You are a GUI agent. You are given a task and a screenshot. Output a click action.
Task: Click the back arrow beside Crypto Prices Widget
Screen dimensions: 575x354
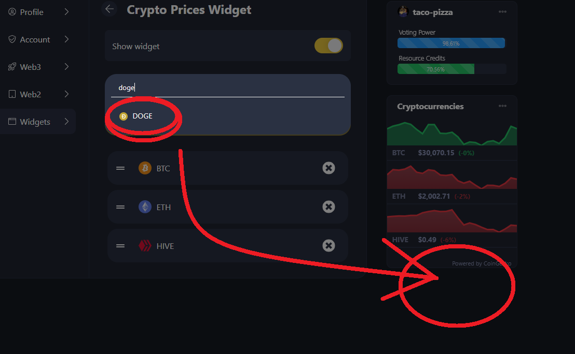(109, 9)
